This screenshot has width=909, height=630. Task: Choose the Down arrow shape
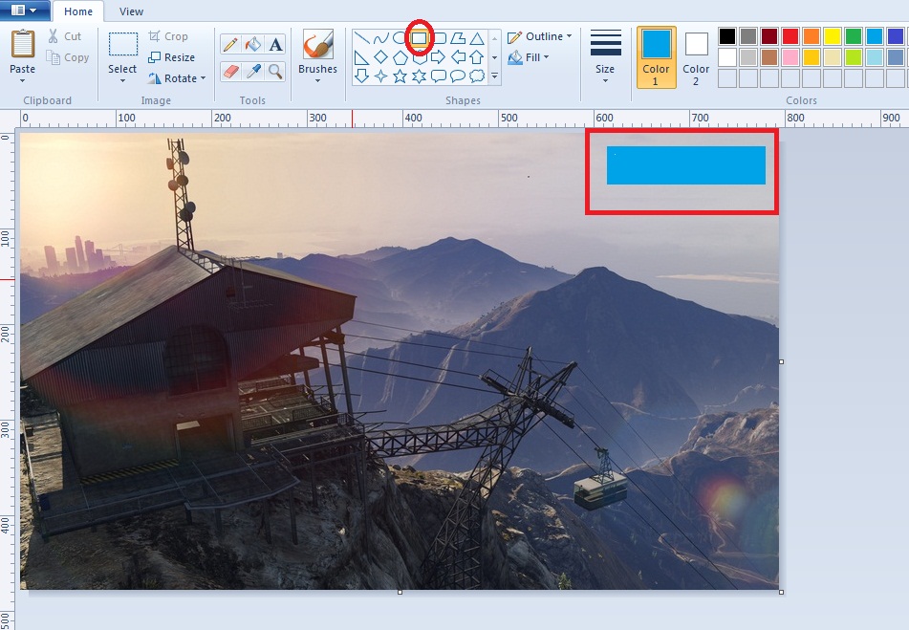pyautogui.click(x=361, y=76)
